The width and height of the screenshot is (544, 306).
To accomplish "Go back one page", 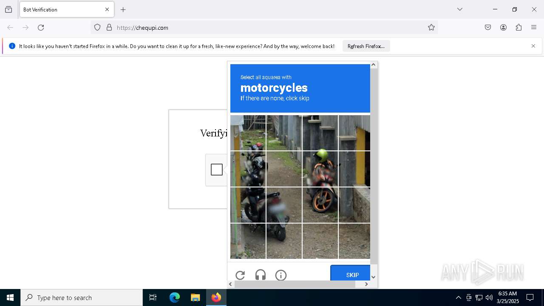I will point(10,28).
